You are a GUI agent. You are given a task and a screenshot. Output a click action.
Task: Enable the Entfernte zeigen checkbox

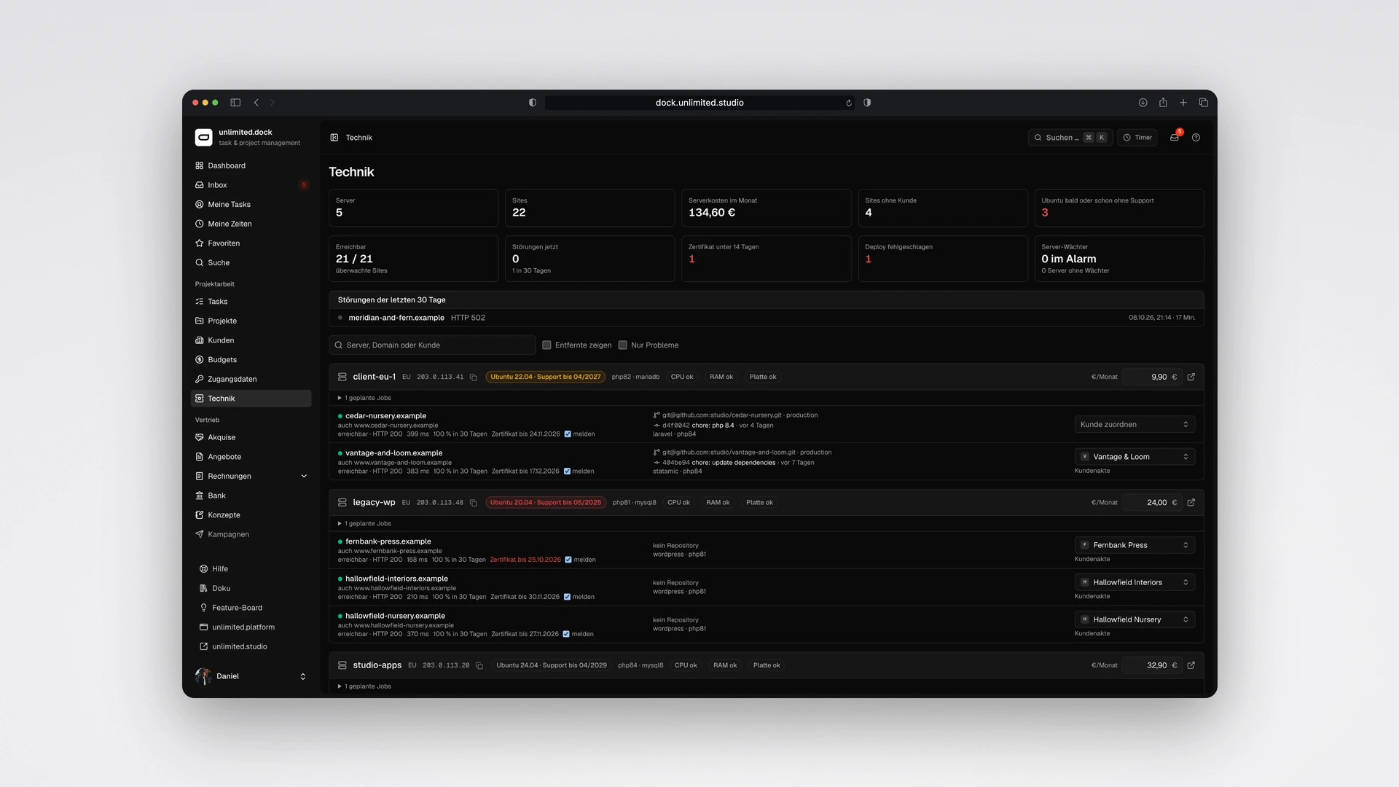pyautogui.click(x=546, y=345)
